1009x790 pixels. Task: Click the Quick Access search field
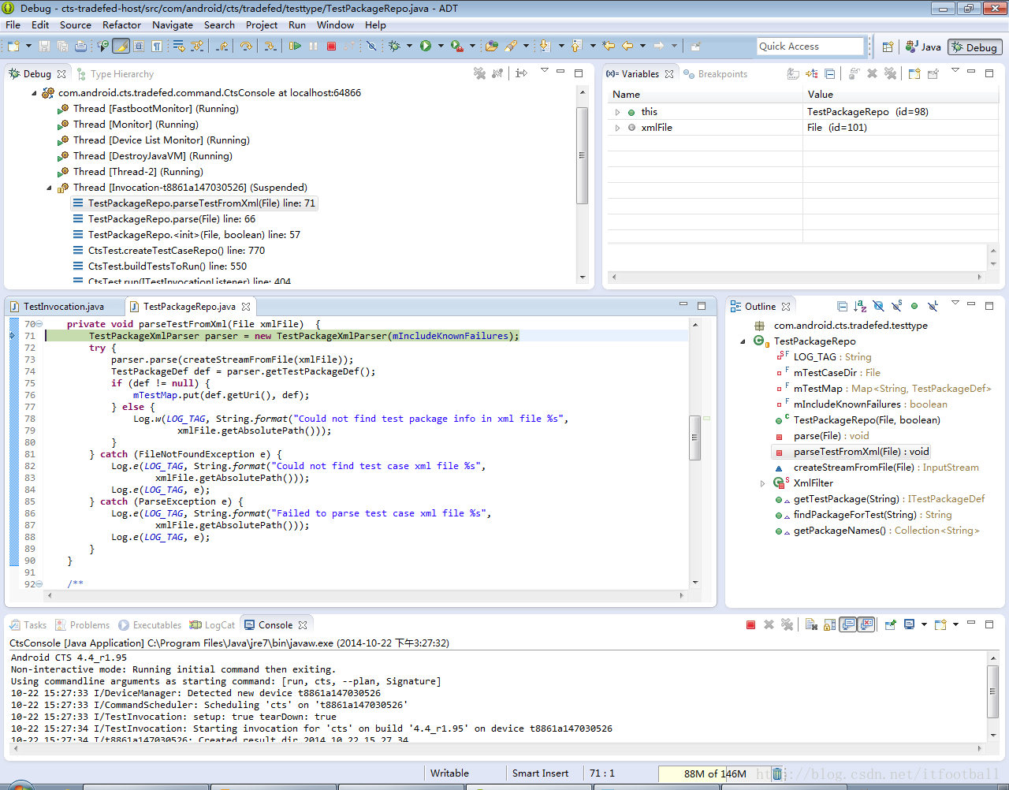[x=810, y=47]
